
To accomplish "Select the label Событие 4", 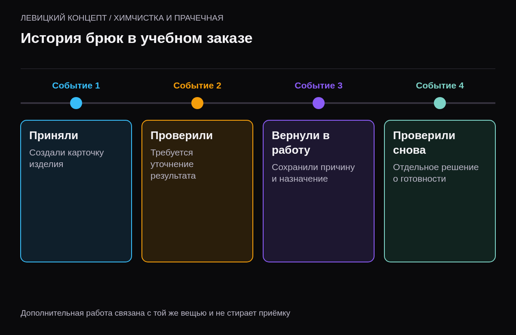I will pyautogui.click(x=440, y=85).
